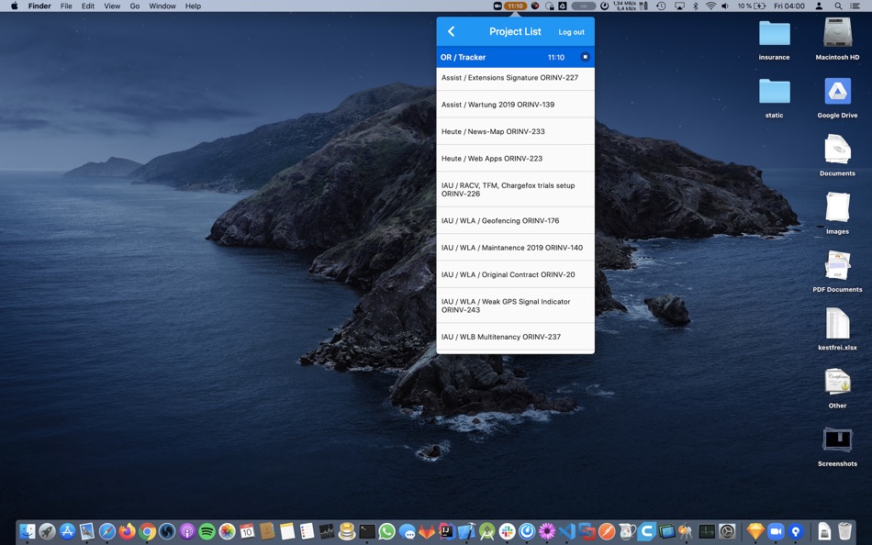Screen dimensions: 872x545
Task: Open the Trash in the Dock
Action: click(x=844, y=531)
